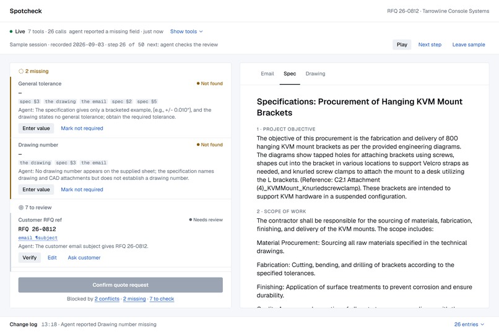
Task: Mark General tolerance as not required
Action: [82, 129]
